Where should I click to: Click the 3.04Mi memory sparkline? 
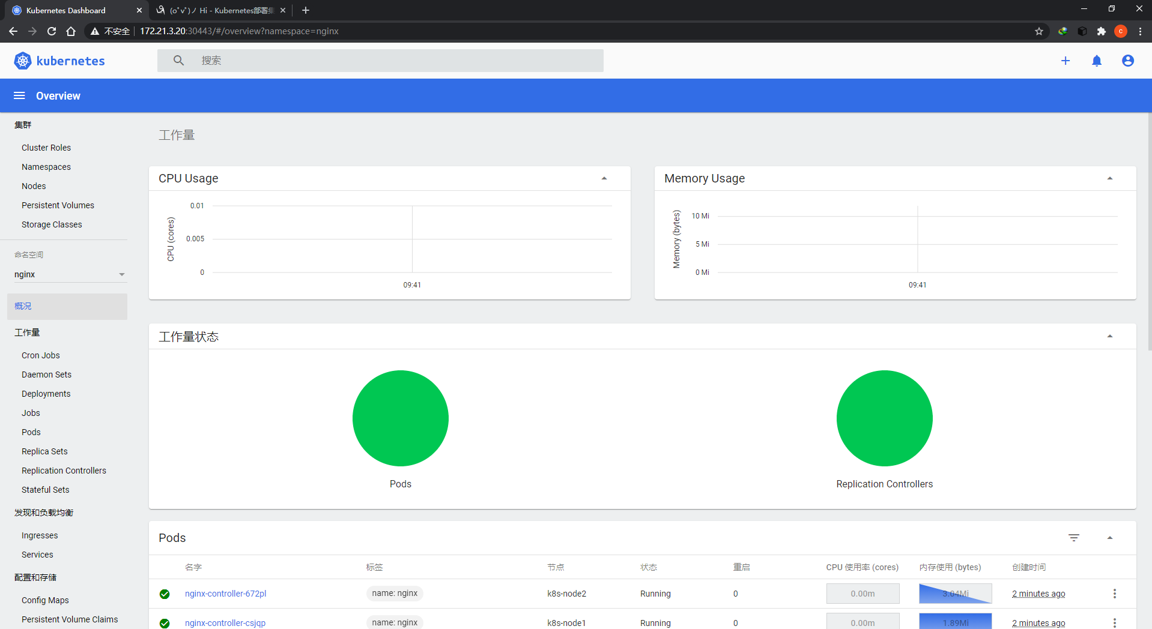point(955,594)
